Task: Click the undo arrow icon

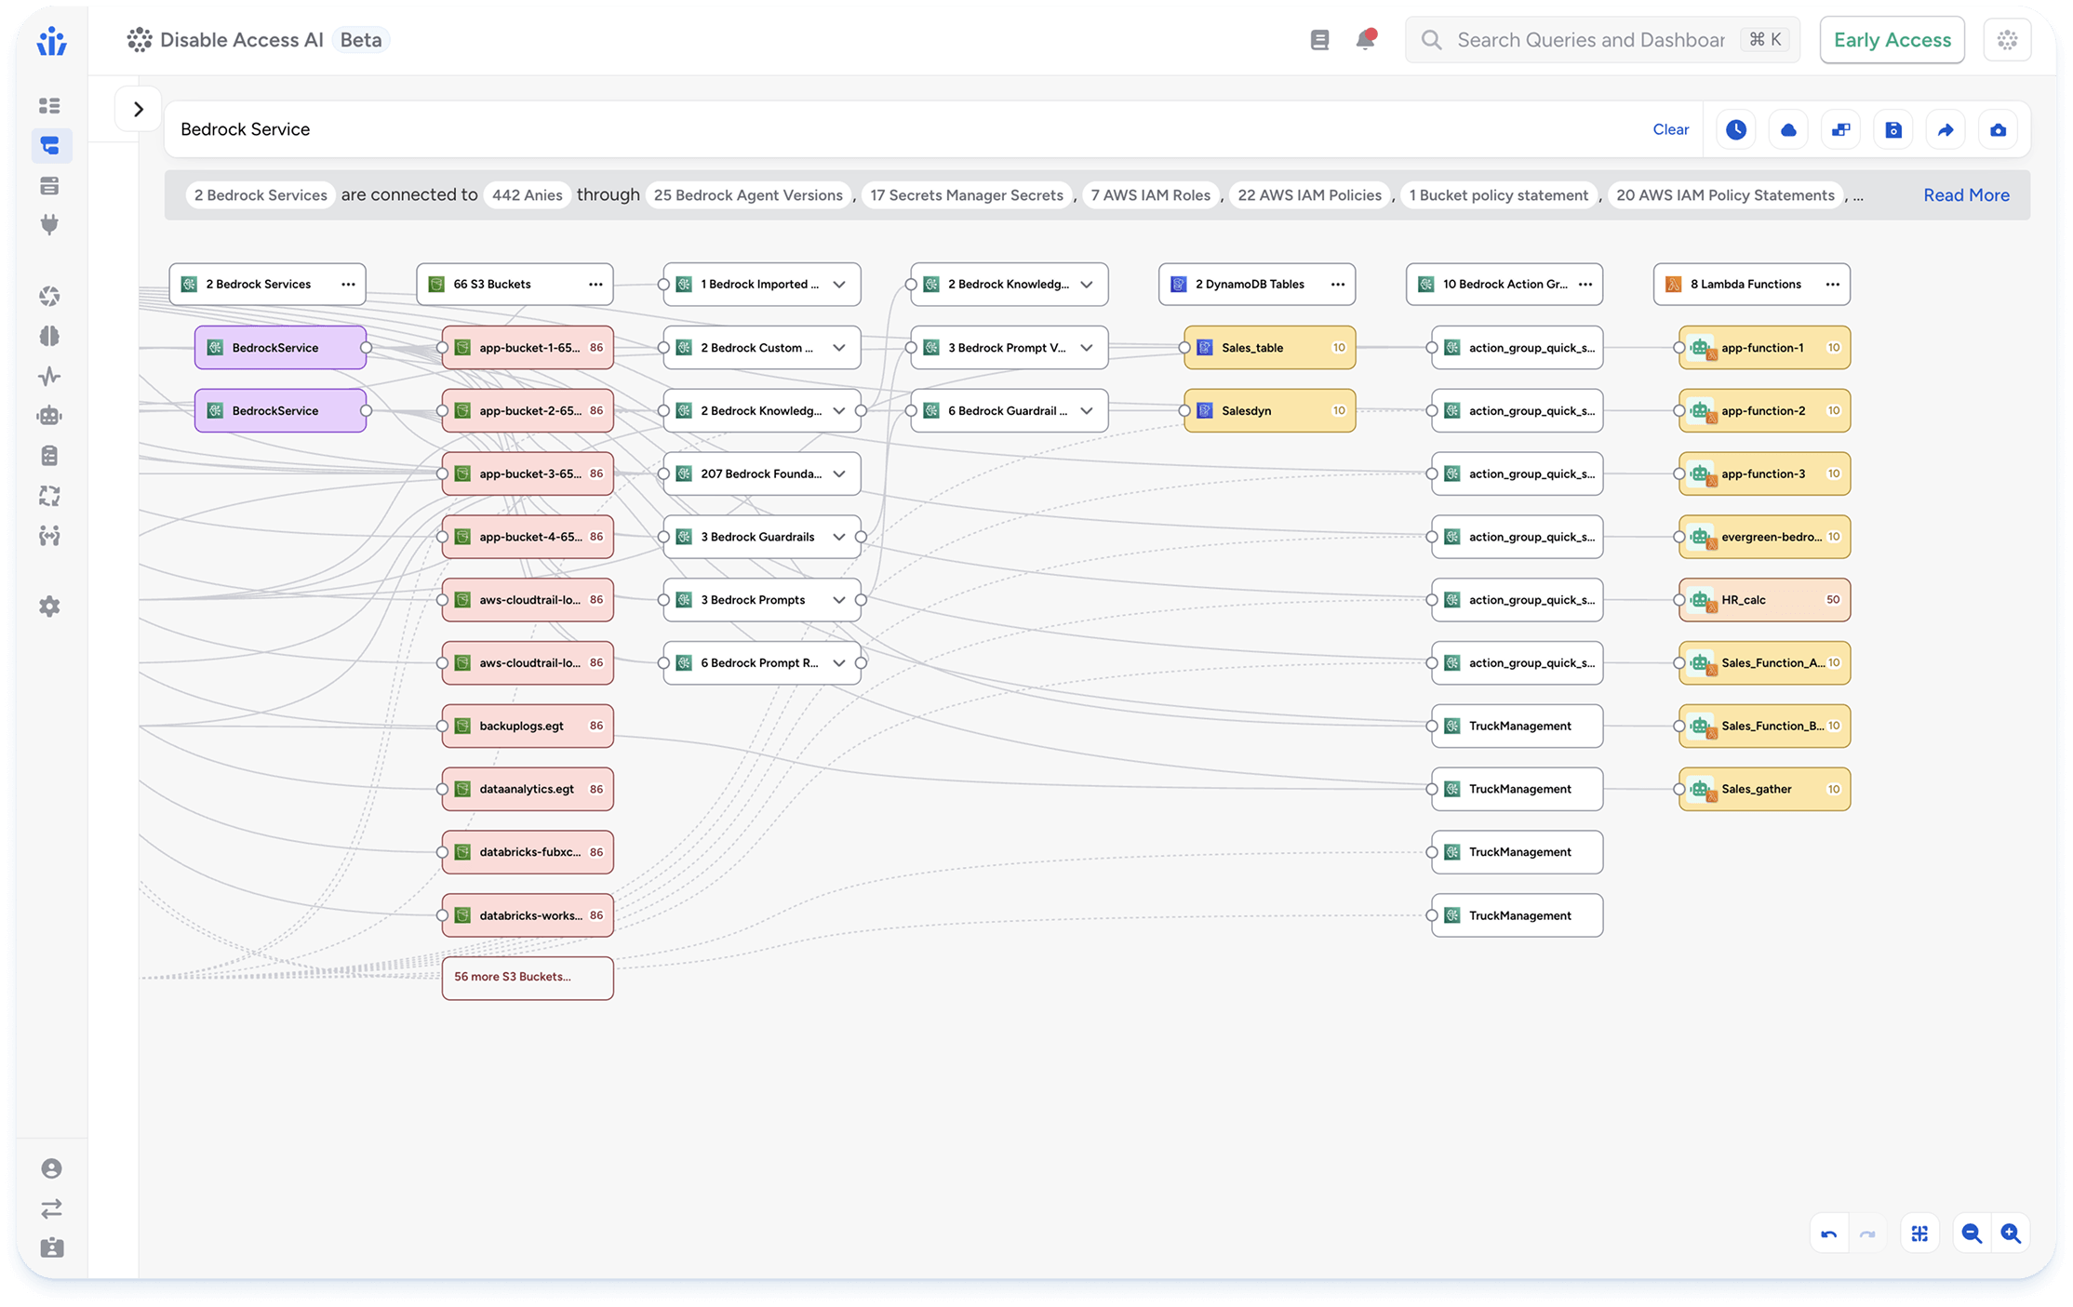Action: coord(1828,1234)
